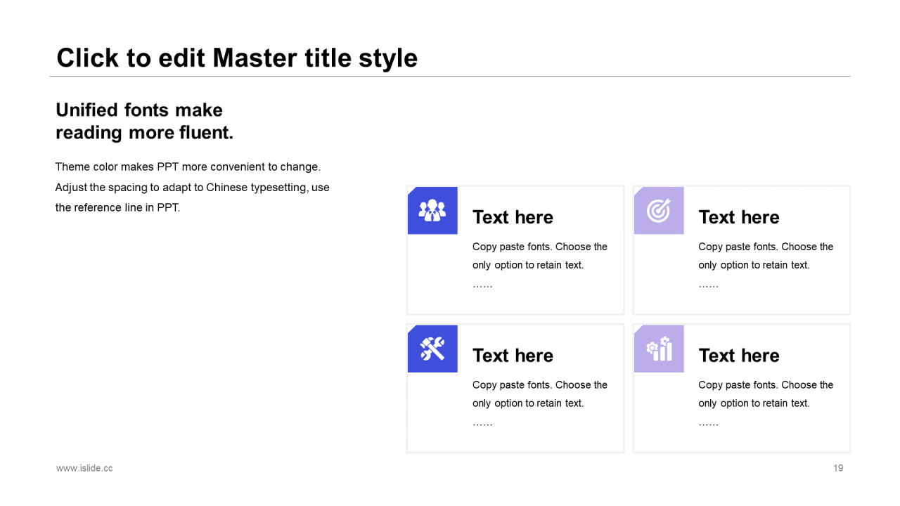Select 'Text here' heading beside target icon

coord(739,217)
